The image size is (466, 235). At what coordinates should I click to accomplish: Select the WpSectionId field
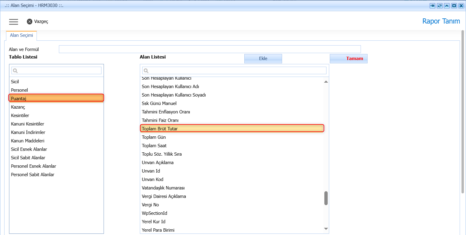click(232, 213)
